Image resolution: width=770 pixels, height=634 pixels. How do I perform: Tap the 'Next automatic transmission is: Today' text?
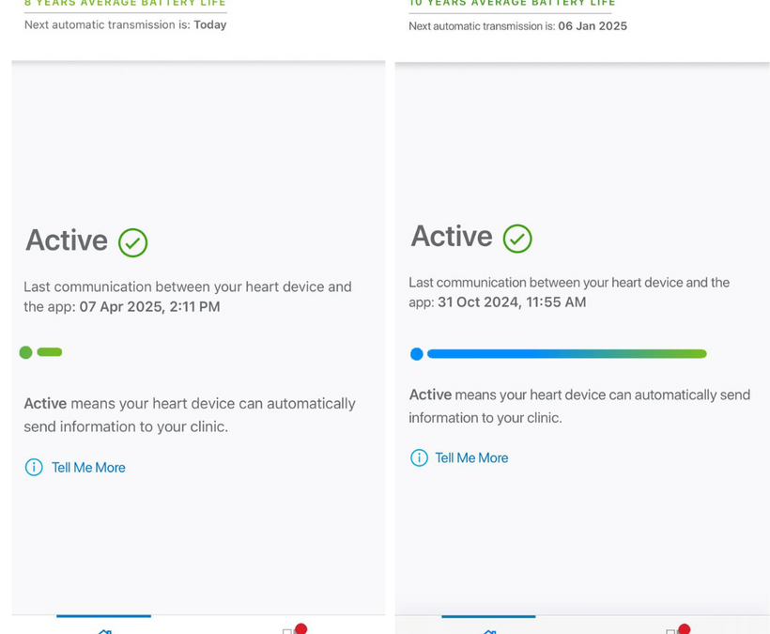pyautogui.click(x=125, y=24)
